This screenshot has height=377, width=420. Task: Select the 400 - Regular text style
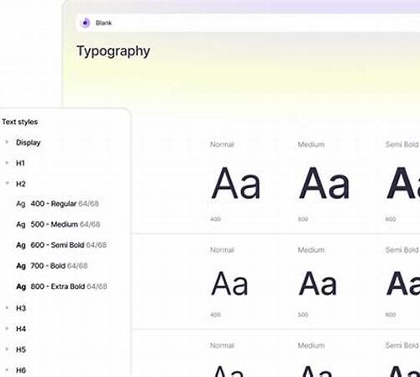[57, 204]
